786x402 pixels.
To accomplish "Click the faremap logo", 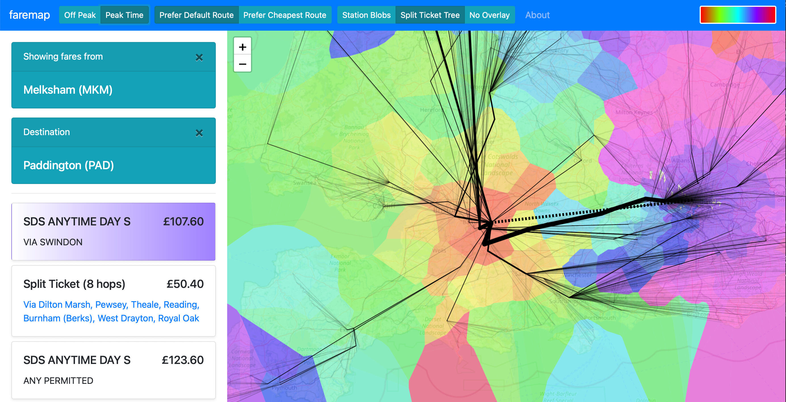I will pyautogui.click(x=30, y=15).
